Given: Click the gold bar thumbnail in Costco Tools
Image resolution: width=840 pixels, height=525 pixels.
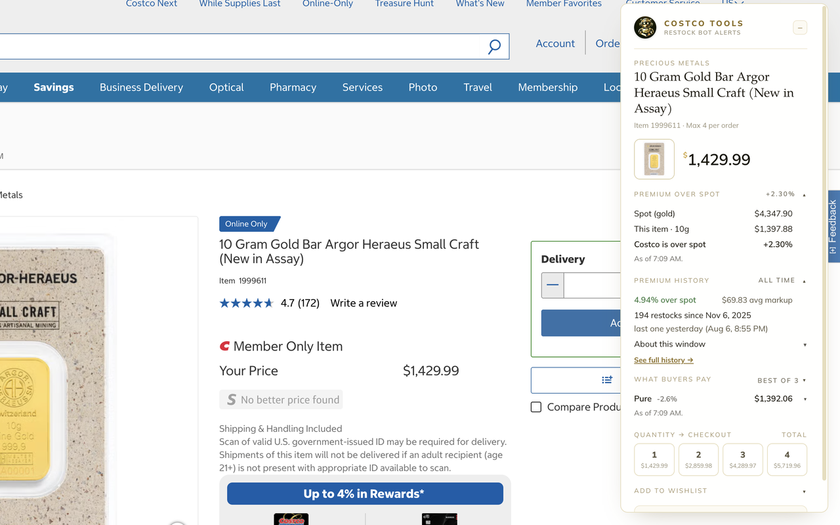Looking at the screenshot, I should coord(654,159).
